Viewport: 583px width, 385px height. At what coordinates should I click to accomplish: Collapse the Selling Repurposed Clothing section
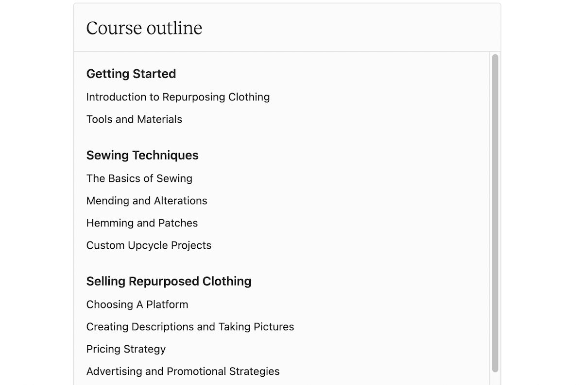[169, 281]
